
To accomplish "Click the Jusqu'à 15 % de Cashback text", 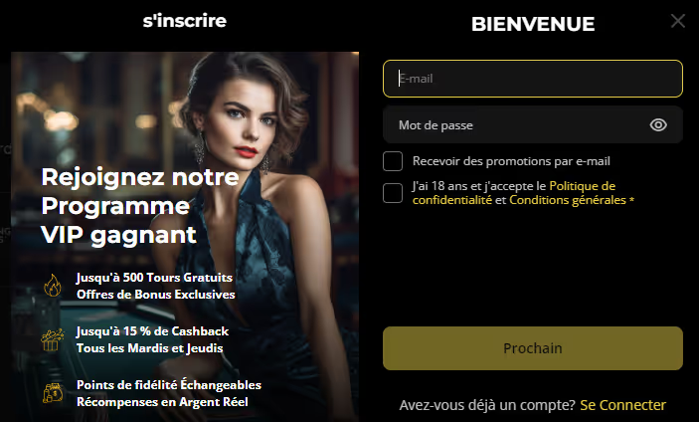I will point(152,331).
